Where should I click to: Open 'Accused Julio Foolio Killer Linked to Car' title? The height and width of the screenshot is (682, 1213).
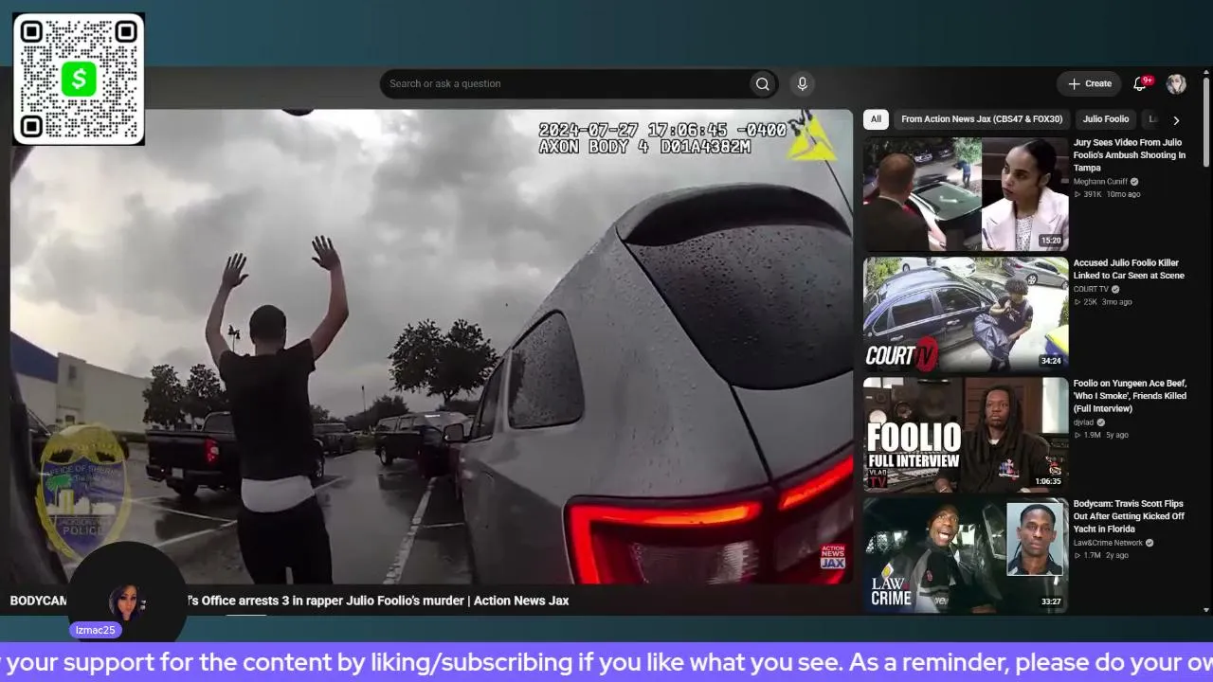click(x=1129, y=270)
